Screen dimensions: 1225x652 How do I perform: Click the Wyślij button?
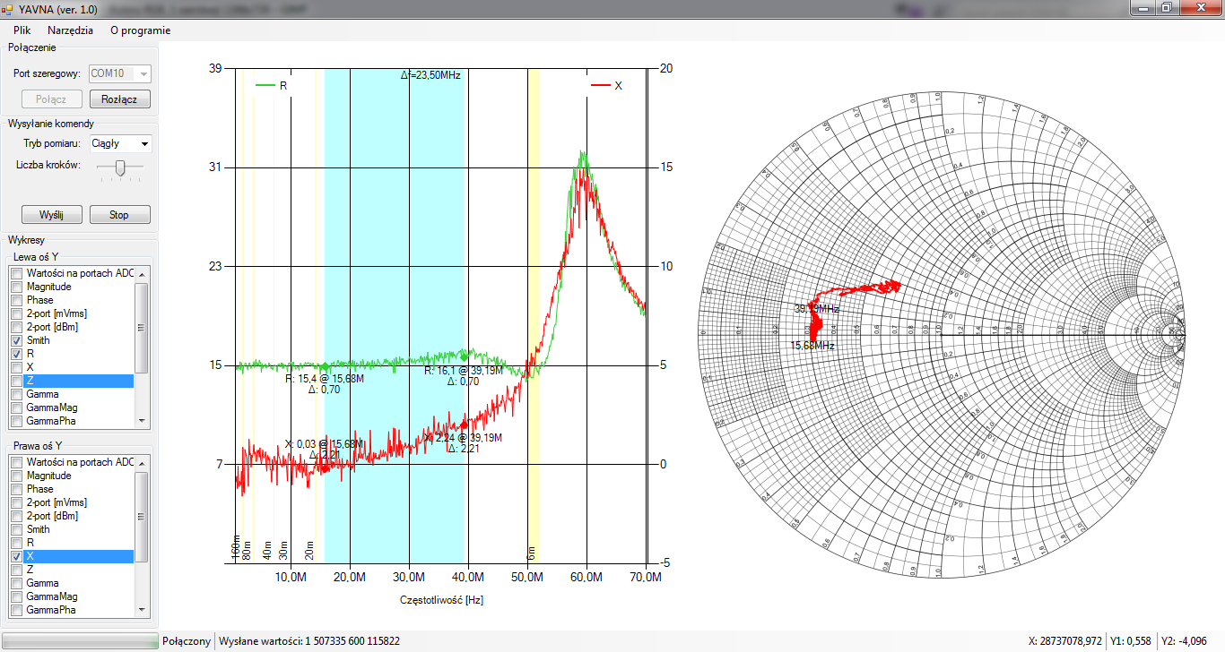coord(52,215)
